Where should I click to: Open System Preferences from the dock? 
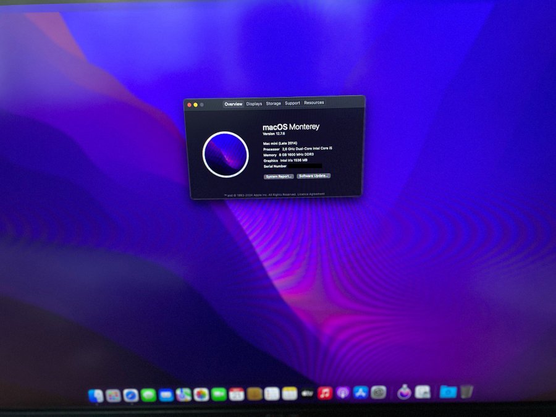(x=379, y=392)
